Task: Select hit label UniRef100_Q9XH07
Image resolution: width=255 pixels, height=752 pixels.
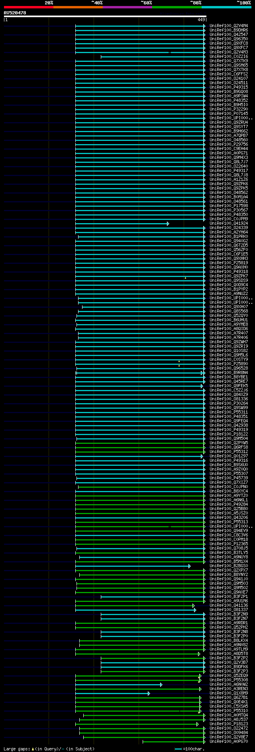Action: click(x=229, y=307)
